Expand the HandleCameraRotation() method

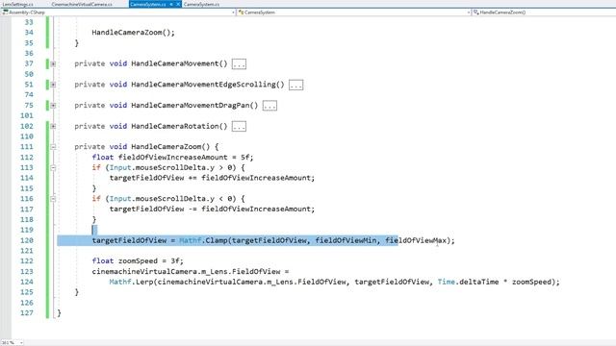53,126
